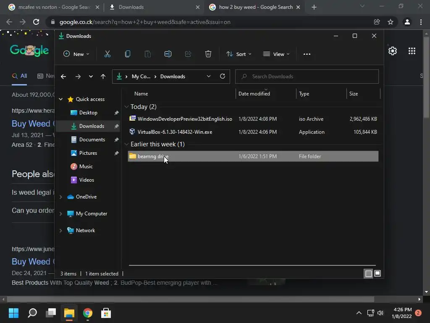Screen dimensions: 430x323
Task: Click the Share icon in Explorer toolbar
Action: [188, 54]
